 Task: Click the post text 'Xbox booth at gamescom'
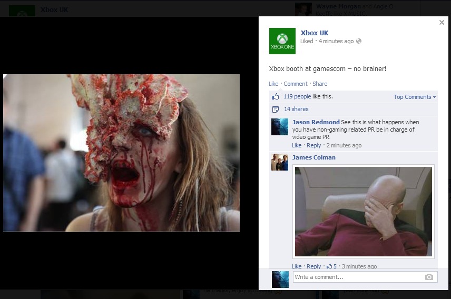click(x=307, y=69)
